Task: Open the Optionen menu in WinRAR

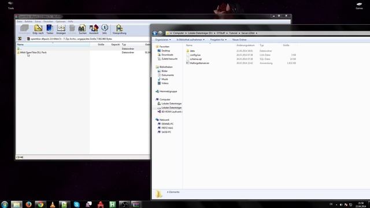Action: coord(61,21)
